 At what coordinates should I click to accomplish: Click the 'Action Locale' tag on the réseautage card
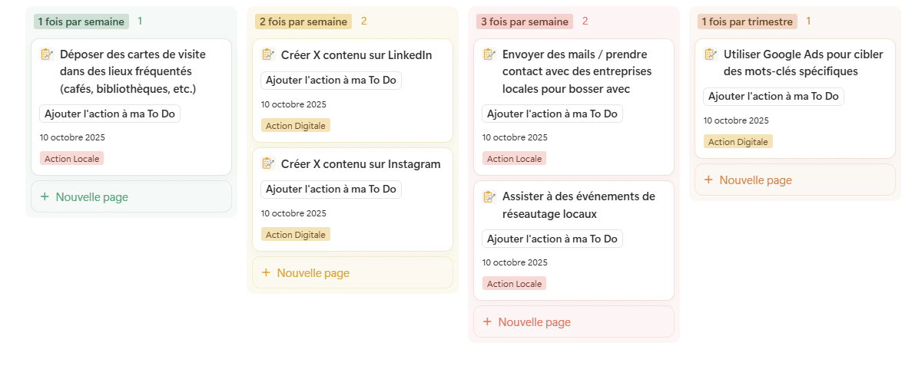[x=514, y=284]
